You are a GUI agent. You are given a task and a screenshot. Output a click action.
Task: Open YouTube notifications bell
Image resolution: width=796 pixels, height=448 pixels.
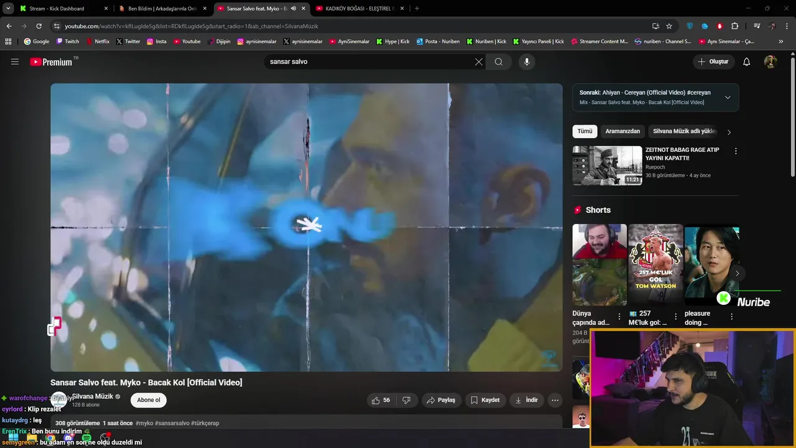pyautogui.click(x=747, y=62)
